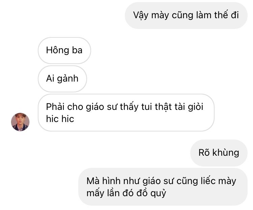Click 'thế đi' in the top sent bubble
Viewport: 253px width, 210px height.
pyautogui.click(x=227, y=15)
